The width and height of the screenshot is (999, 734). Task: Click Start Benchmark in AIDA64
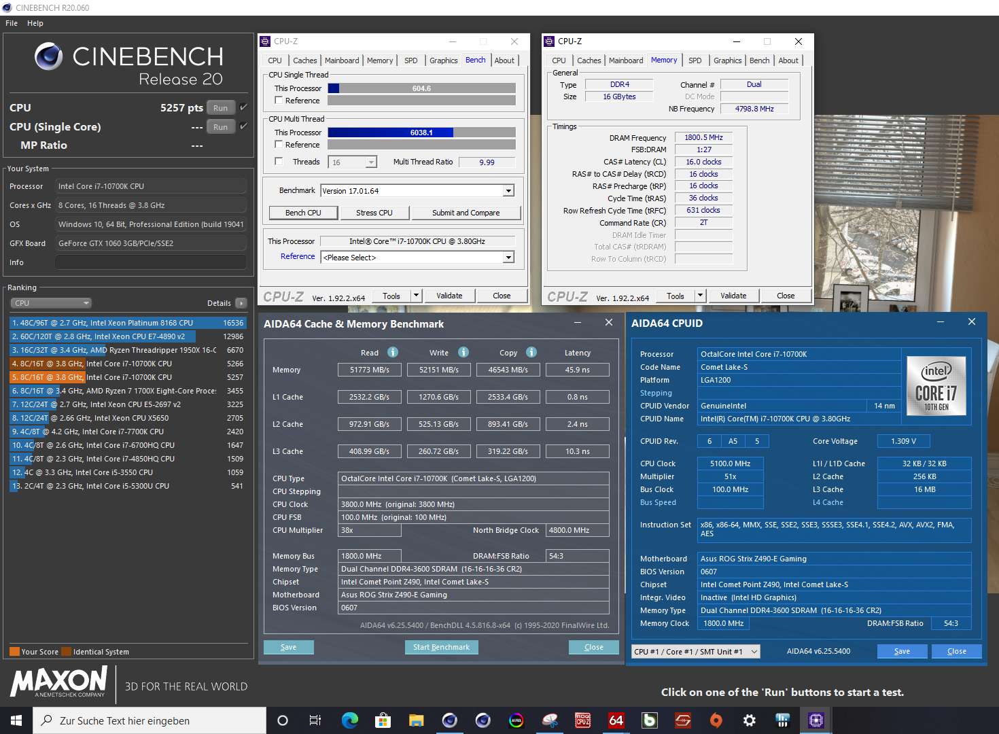pyautogui.click(x=442, y=647)
